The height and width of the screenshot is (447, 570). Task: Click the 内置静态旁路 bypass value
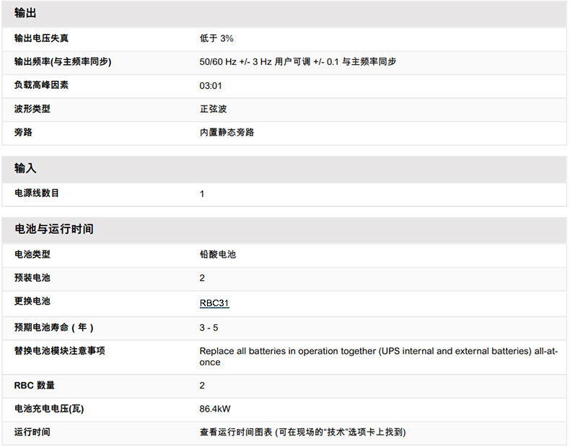[227, 133]
